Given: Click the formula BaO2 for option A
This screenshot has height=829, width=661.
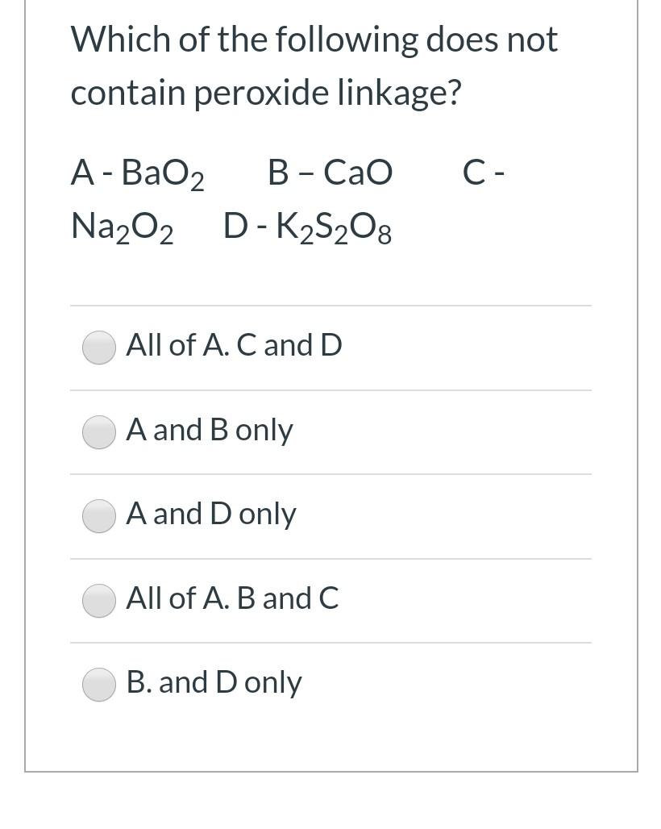Looking at the screenshot, I should point(164,172).
